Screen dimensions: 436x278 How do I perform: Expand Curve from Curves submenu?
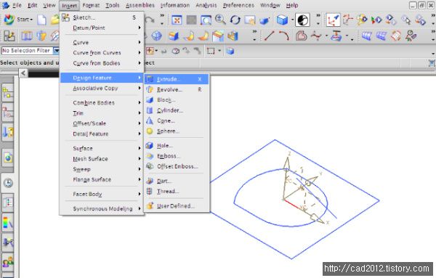(102, 53)
